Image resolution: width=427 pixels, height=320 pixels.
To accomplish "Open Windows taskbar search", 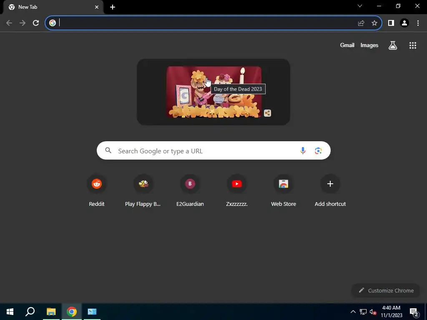I will click(x=30, y=312).
